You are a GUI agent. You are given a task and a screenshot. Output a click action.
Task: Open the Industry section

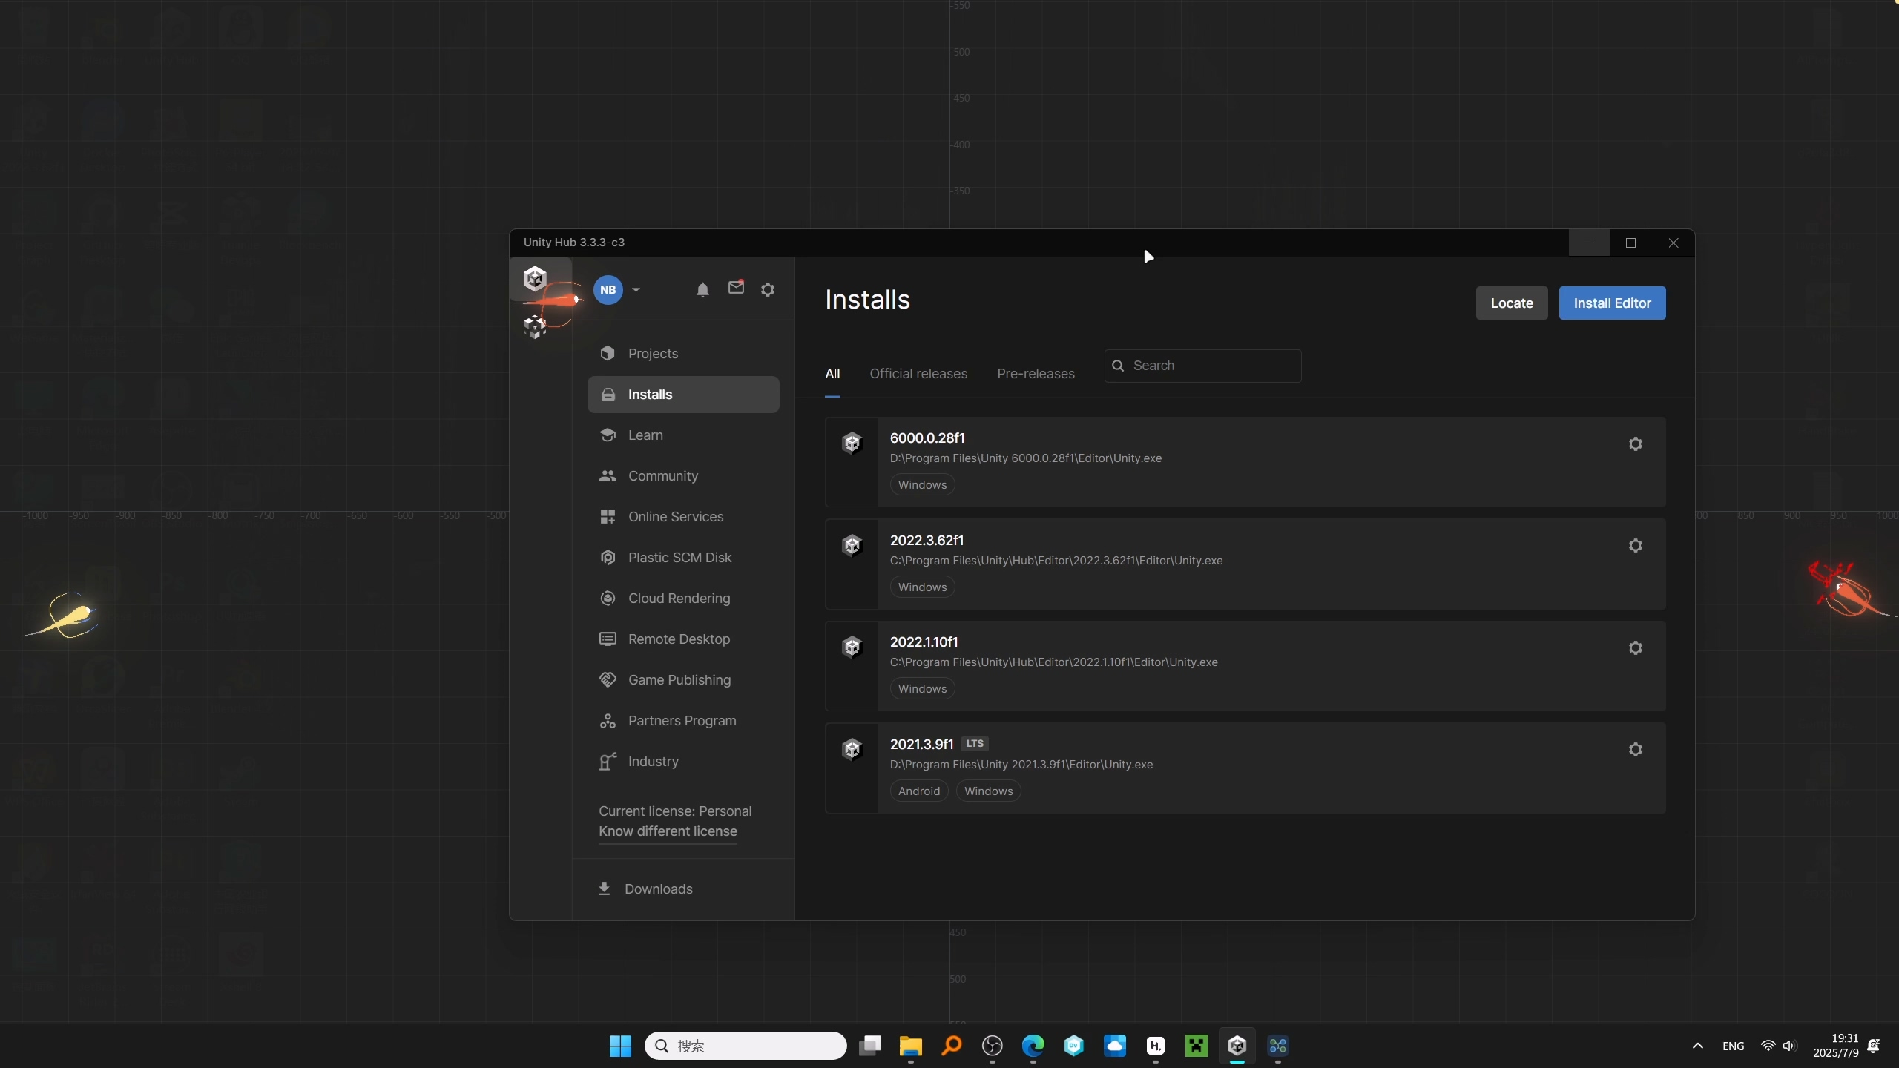[683, 762]
